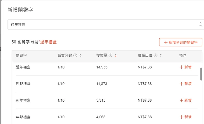Screen dimensions: 204x124
Task: Click the search magnifier icon
Action: click(x=200, y=25)
